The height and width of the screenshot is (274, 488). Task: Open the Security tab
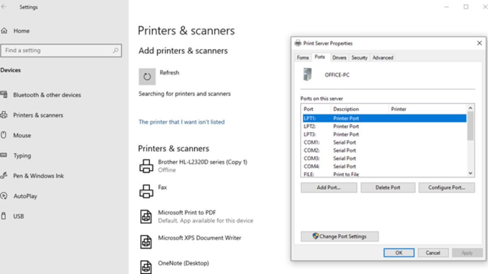[359, 57]
